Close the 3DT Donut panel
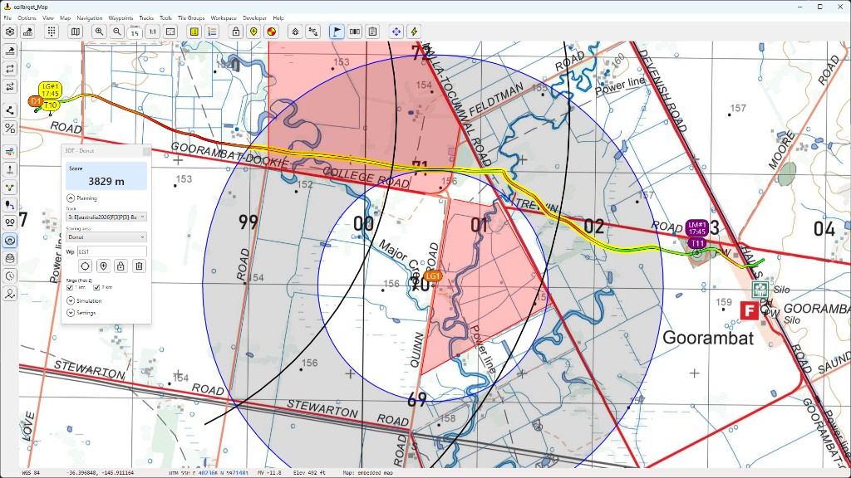 click(146, 151)
